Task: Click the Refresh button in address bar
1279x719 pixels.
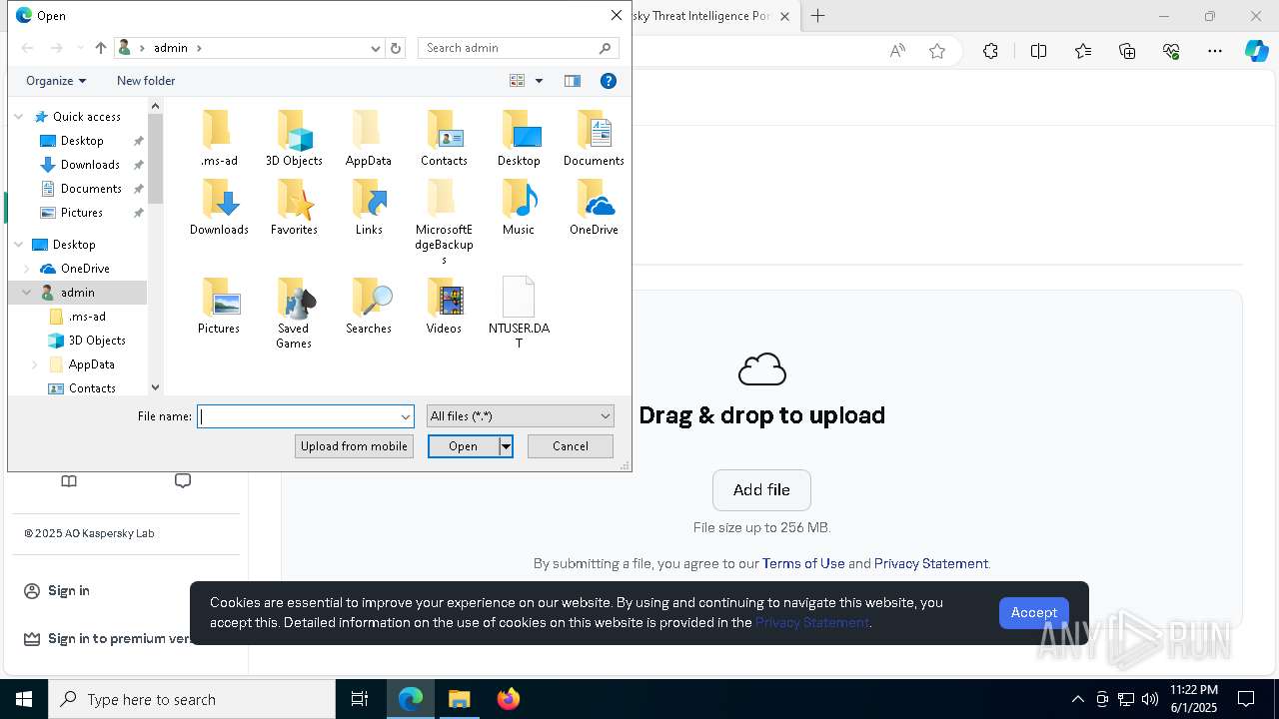Action: (396, 48)
